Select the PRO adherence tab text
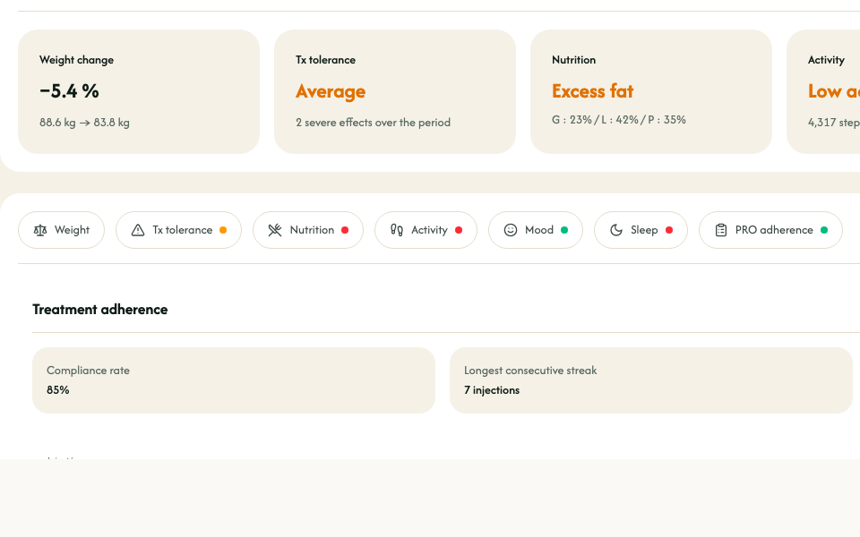The height and width of the screenshot is (537, 860). click(774, 230)
